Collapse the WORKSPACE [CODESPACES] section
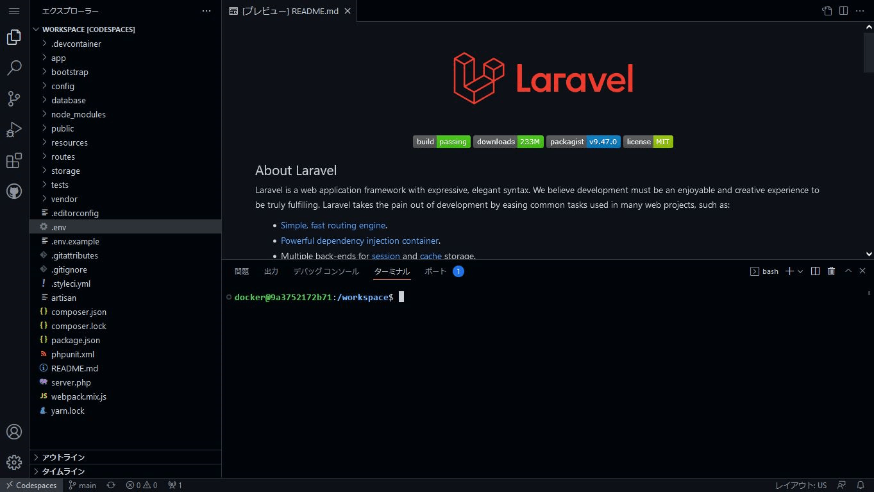Screen dimensions: 874x492 coord(125,30)
